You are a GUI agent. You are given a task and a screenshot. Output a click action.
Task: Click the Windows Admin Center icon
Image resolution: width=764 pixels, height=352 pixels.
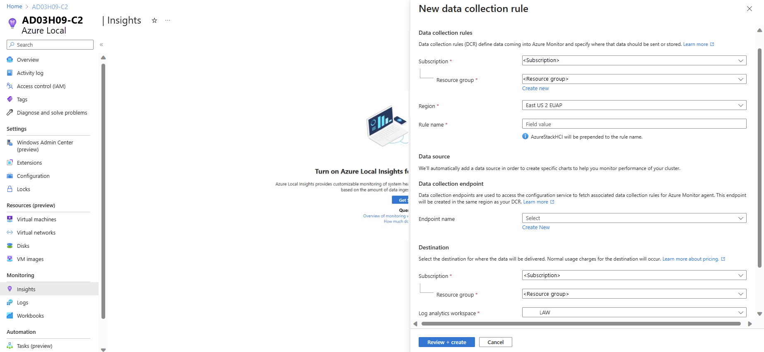[10, 142]
